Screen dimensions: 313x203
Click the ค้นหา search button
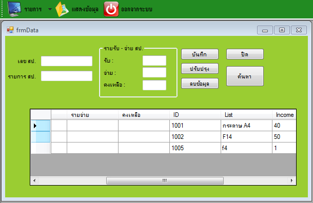(245, 76)
